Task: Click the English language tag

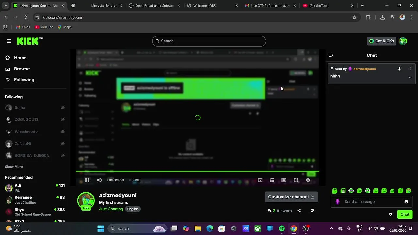Action: 133,209
